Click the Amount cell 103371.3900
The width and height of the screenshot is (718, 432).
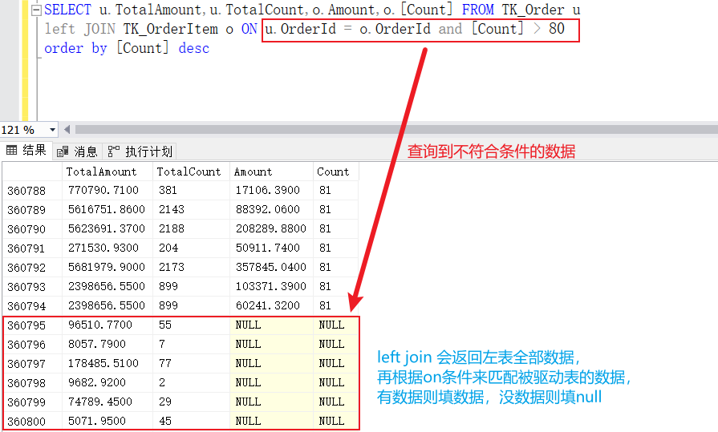tap(271, 286)
